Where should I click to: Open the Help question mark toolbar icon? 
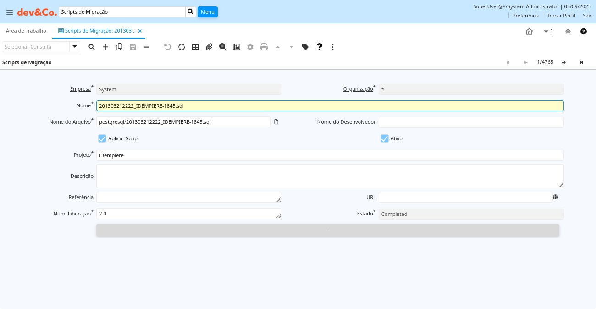coord(320,47)
